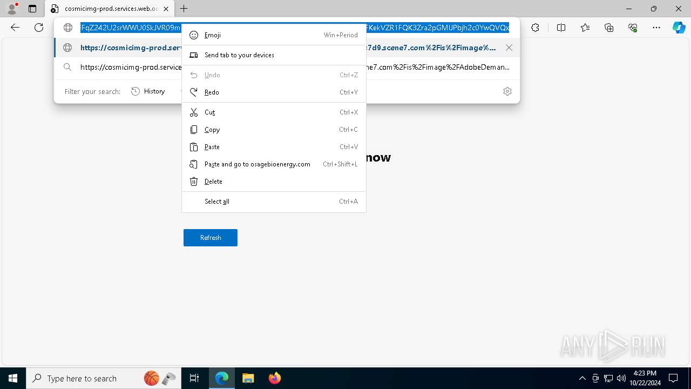This screenshot has height=389, width=691.
Task: Open the Favorites star icon
Action: tap(585, 28)
